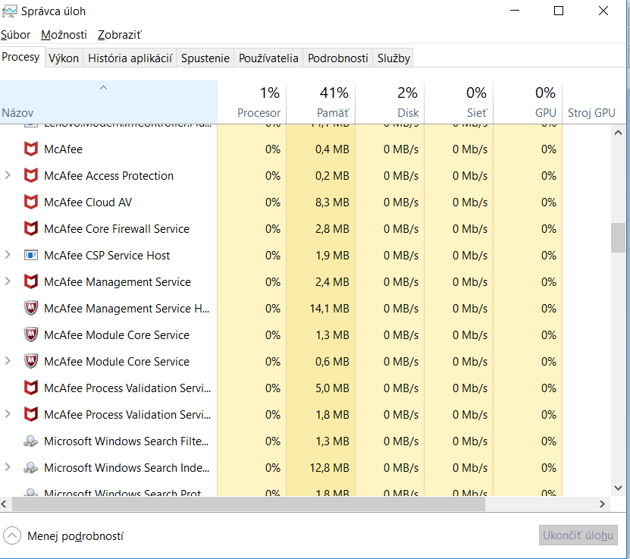This screenshot has width=630, height=559.
Task: Open the Súbor menu
Action: [x=15, y=35]
